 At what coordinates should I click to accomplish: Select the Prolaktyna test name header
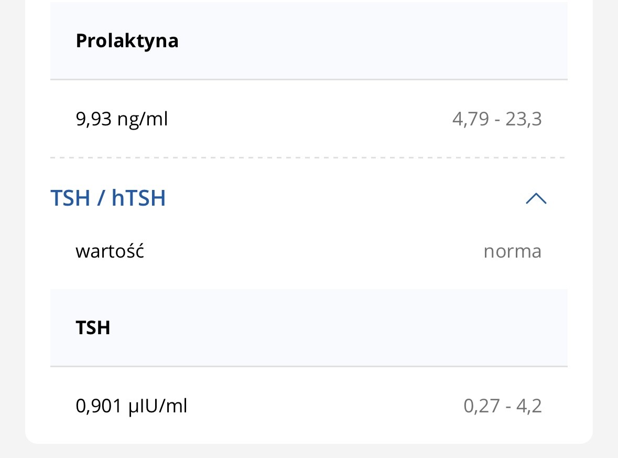click(127, 40)
